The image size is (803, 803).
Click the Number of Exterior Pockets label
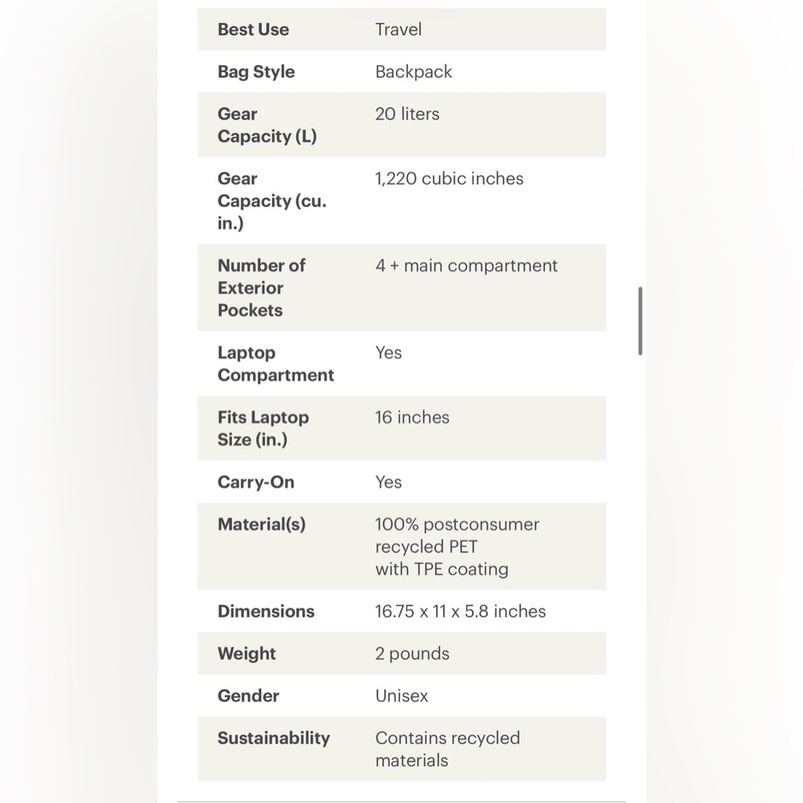(x=261, y=287)
